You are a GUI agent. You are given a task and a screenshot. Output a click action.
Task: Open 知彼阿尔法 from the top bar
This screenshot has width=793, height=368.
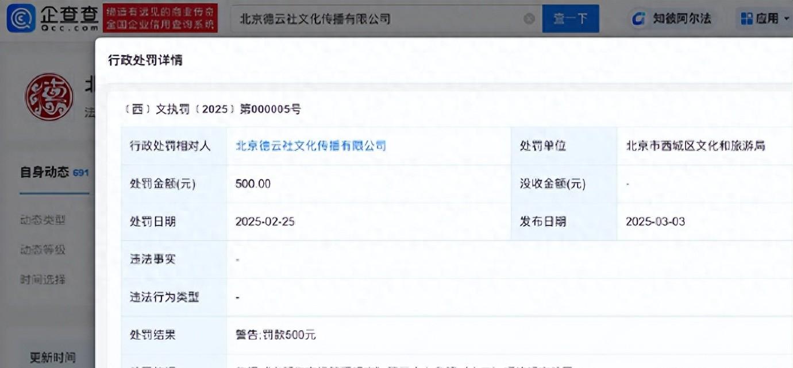tap(671, 19)
